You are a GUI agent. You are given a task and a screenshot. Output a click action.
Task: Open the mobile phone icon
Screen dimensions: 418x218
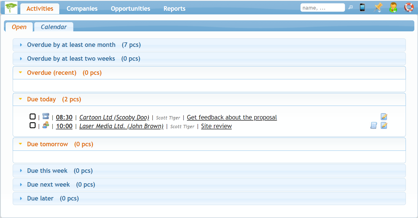click(362, 8)
